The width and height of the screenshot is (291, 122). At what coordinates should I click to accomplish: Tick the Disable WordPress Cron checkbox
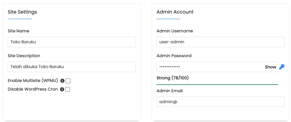(68, 90)
